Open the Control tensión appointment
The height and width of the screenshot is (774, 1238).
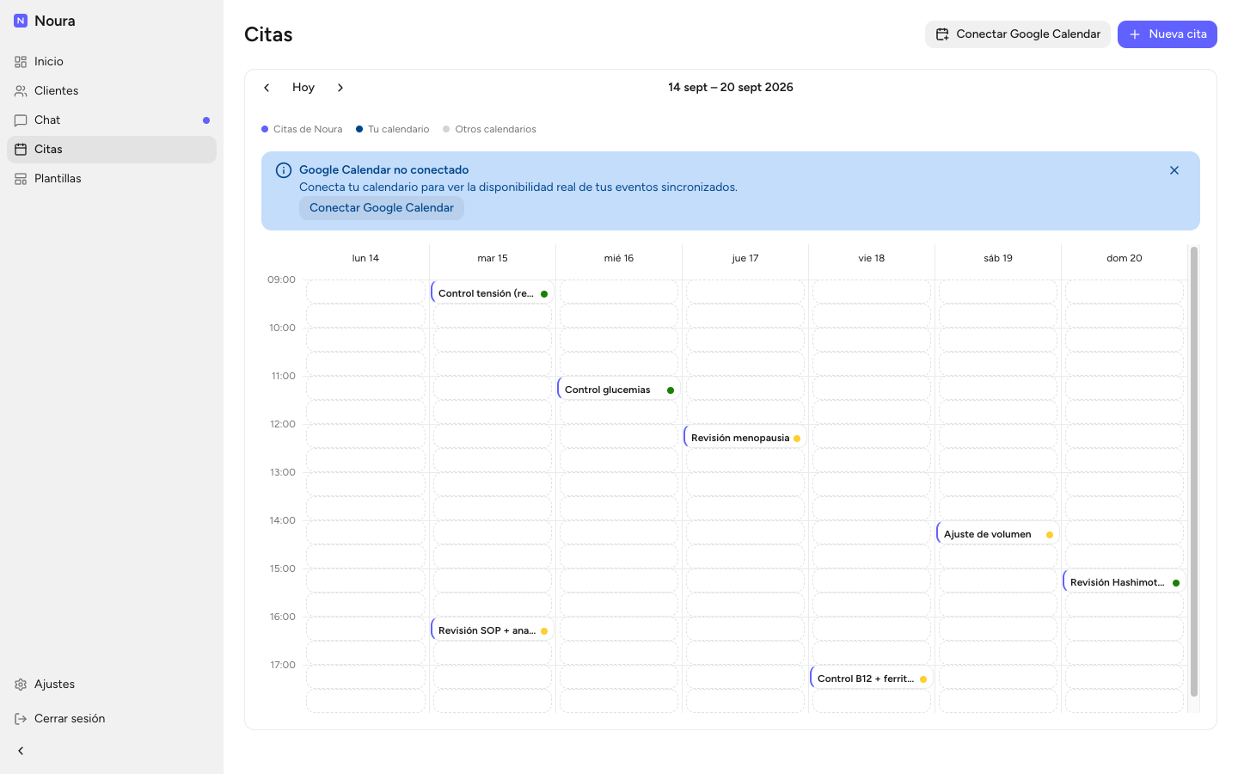click(x=492, y=293)
